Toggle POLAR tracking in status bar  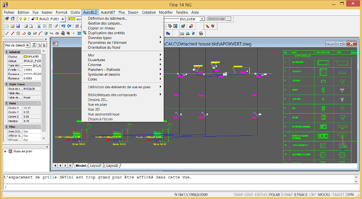275,195
